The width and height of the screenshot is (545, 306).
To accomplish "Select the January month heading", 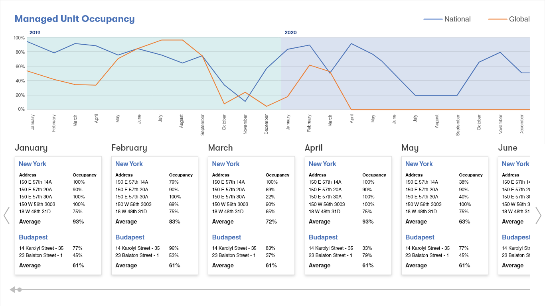I will point(31,148).
